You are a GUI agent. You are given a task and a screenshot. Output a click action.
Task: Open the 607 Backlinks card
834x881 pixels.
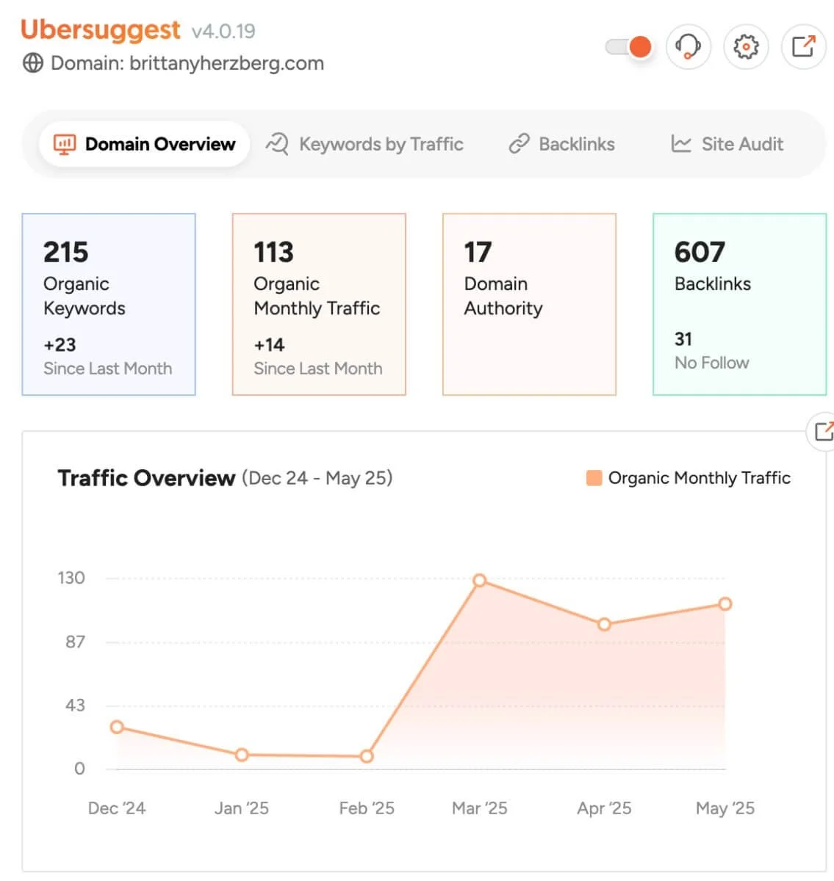pos(739,305)
